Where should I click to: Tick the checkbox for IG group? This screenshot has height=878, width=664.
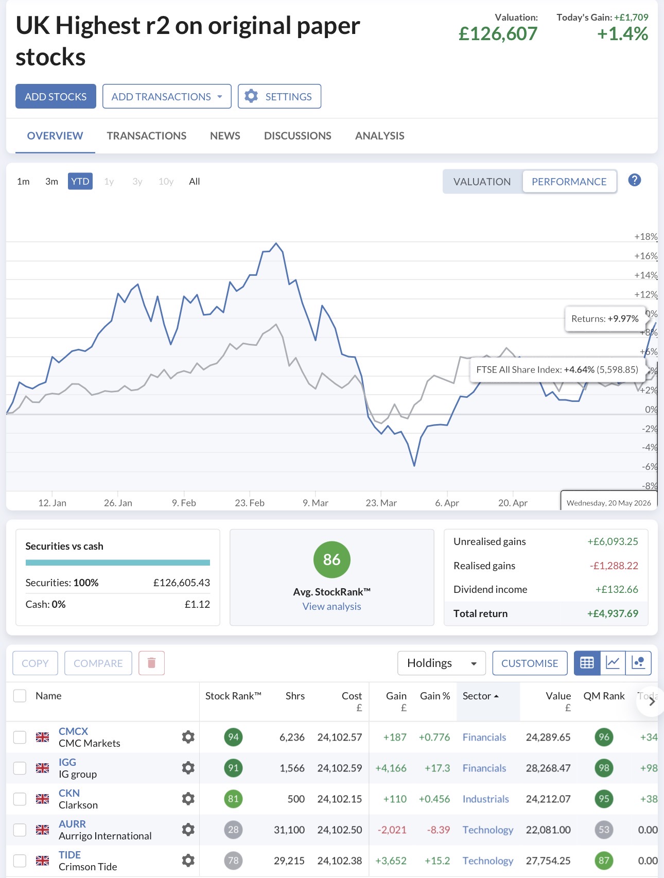coord(20,768)
